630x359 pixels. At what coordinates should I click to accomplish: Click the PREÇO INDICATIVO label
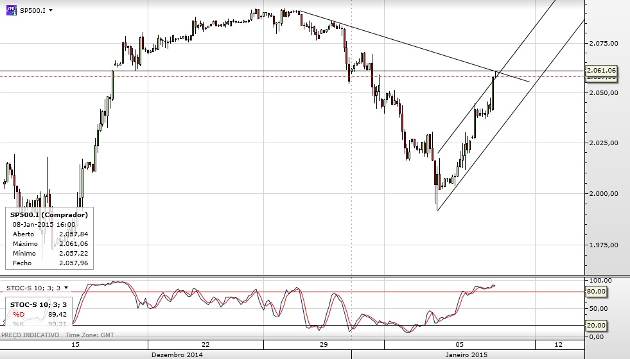tap(30, 335)
